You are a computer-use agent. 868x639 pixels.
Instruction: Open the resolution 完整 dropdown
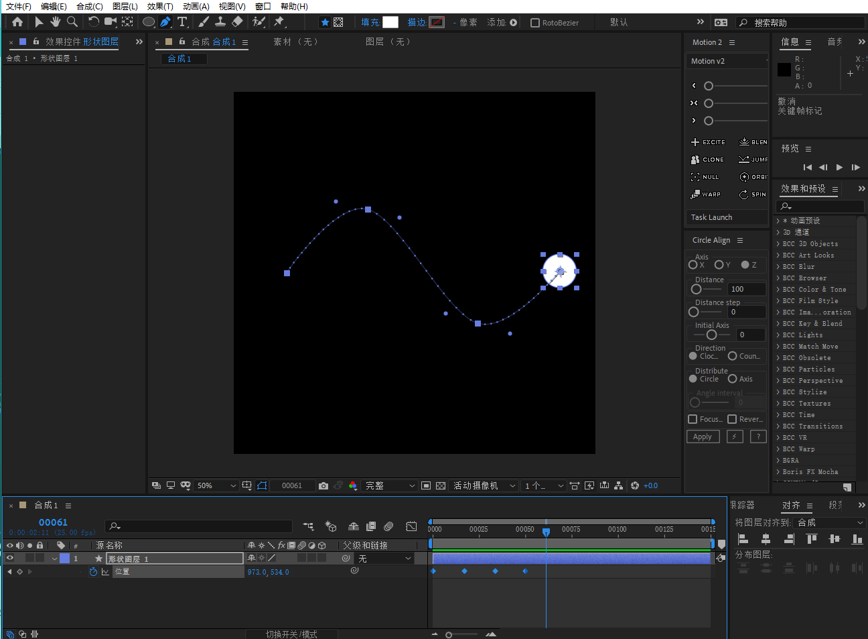(390, 485)
